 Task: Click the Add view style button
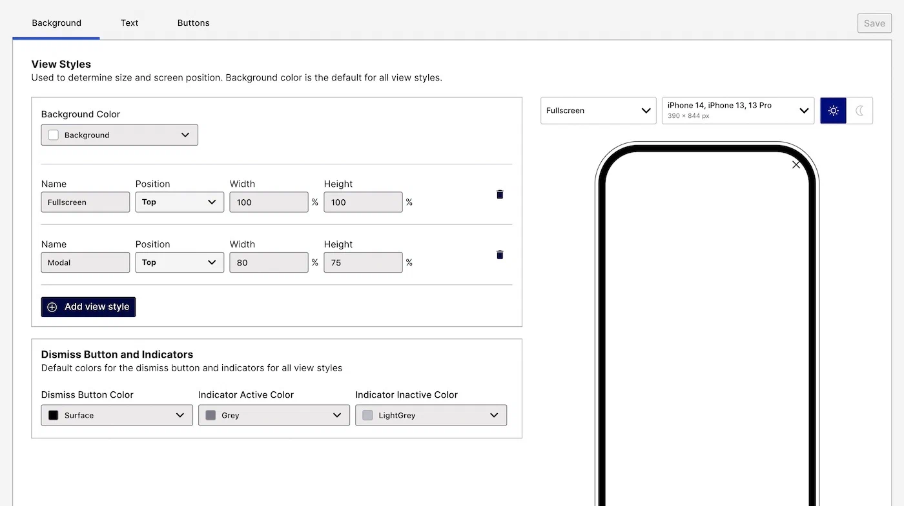pos(88,307)
